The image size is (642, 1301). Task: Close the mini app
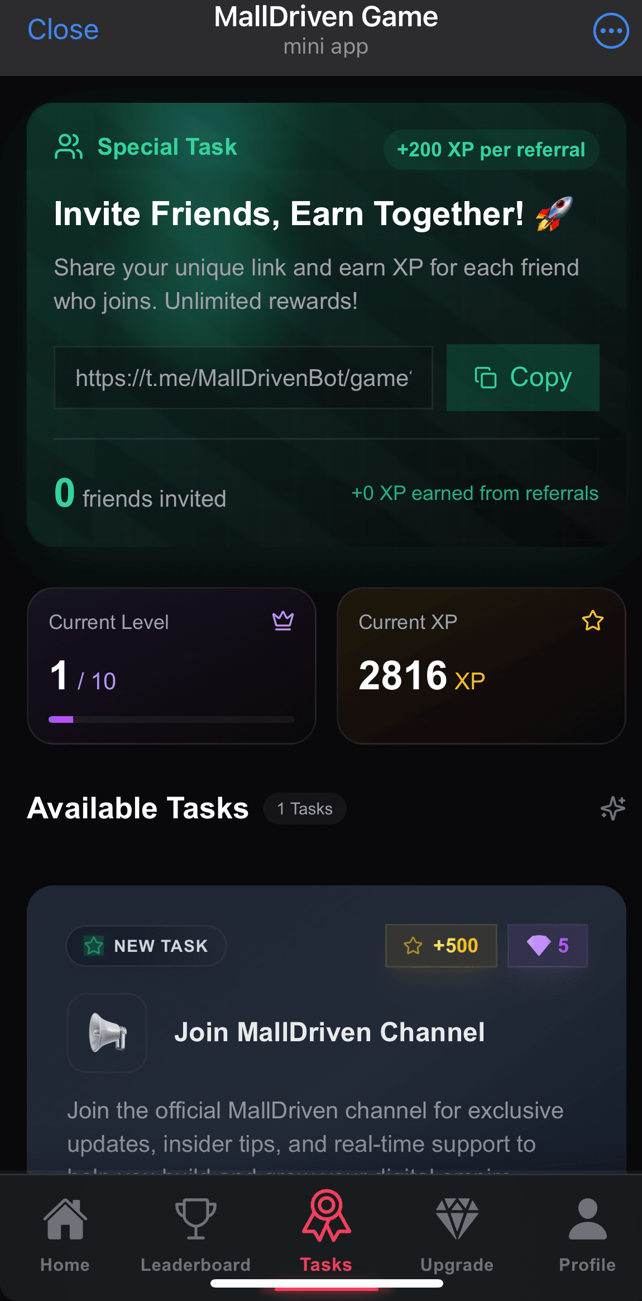click(x=63, y=30)
